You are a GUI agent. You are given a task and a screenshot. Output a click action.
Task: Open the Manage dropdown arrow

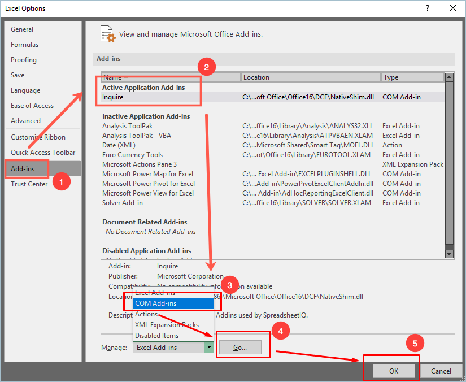[x=209, y=348]
